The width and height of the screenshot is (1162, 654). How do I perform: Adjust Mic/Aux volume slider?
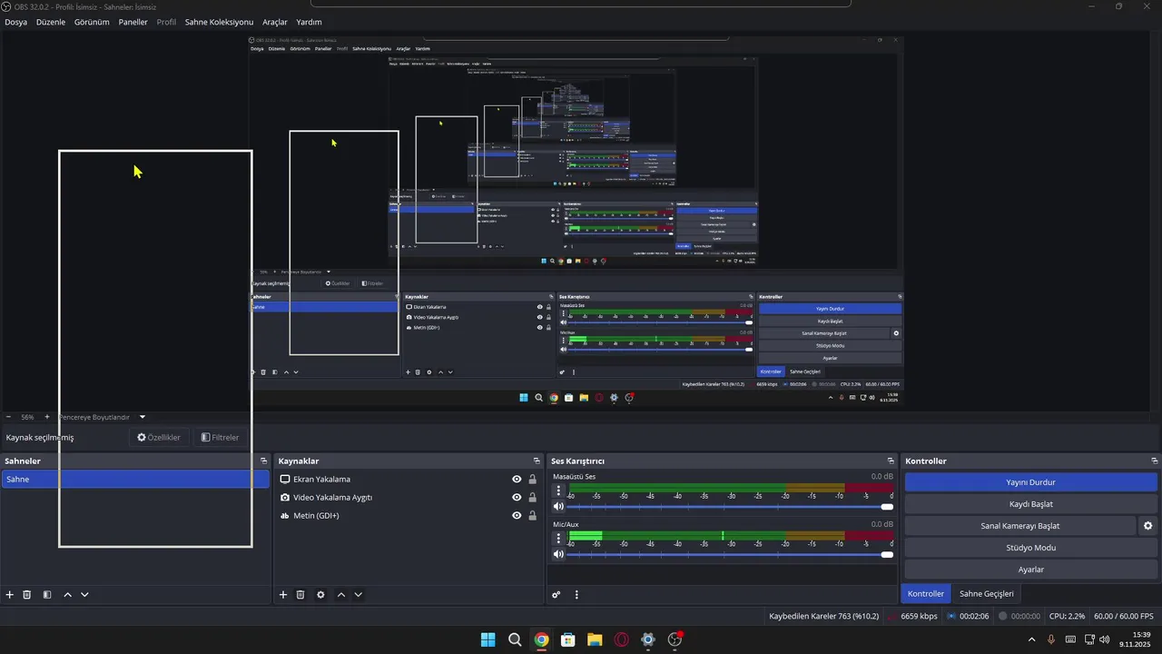[x=730, y=554]
